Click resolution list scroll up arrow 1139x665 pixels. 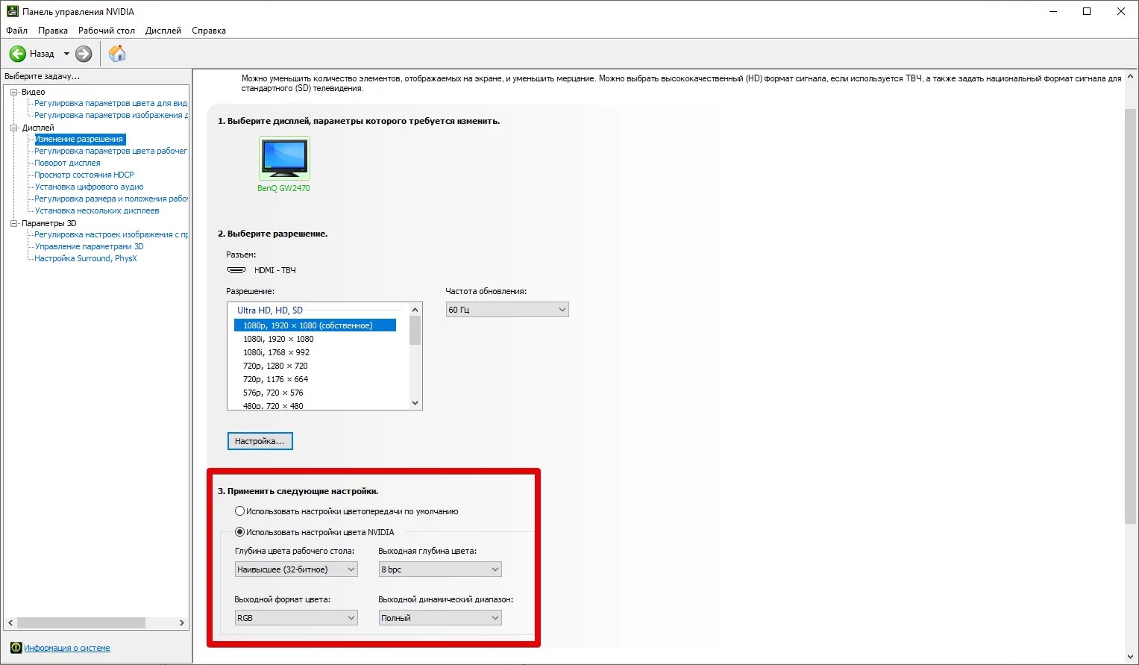[415, 310]
